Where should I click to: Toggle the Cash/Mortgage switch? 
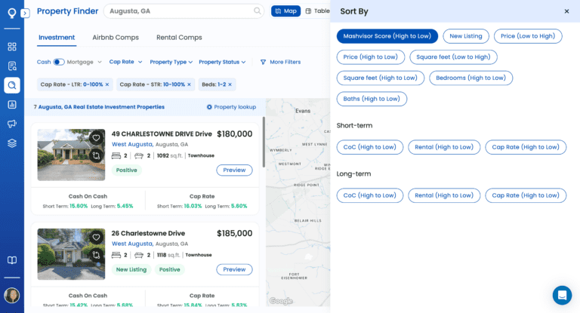pos(59,62)
